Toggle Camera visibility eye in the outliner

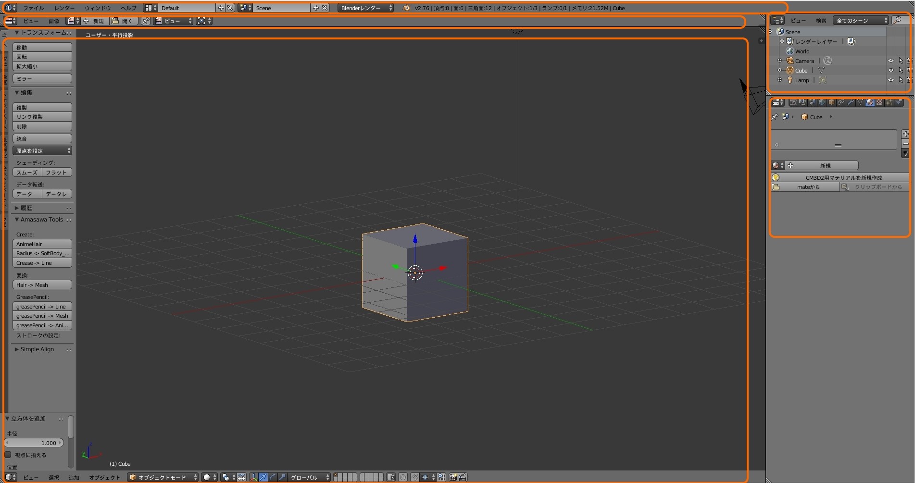(x=890, y=61)
